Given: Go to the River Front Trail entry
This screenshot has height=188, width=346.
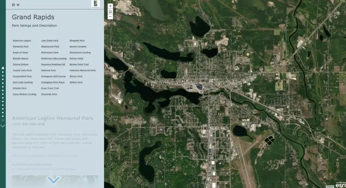Looking at the screenshot, I should (x=50, y=88).
